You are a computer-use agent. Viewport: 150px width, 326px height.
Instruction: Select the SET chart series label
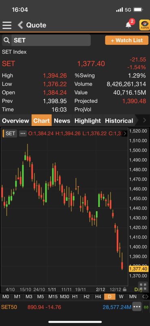click(11, 134)
